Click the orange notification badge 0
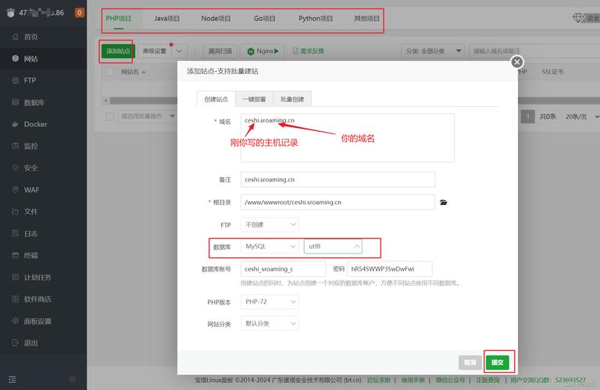The height and width of the screenshot is (390, 600). (79, 12)
